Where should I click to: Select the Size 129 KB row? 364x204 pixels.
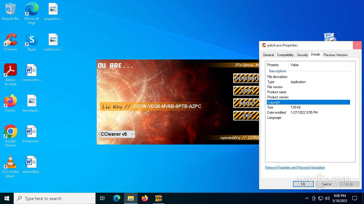pyautogui.click(x=308, y=107)
